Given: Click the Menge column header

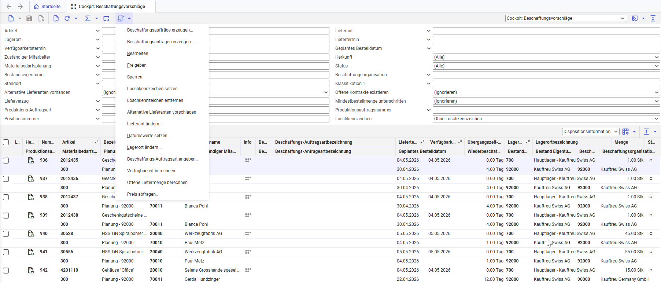Looking at the screenshot, I should (x=628, y=142).
